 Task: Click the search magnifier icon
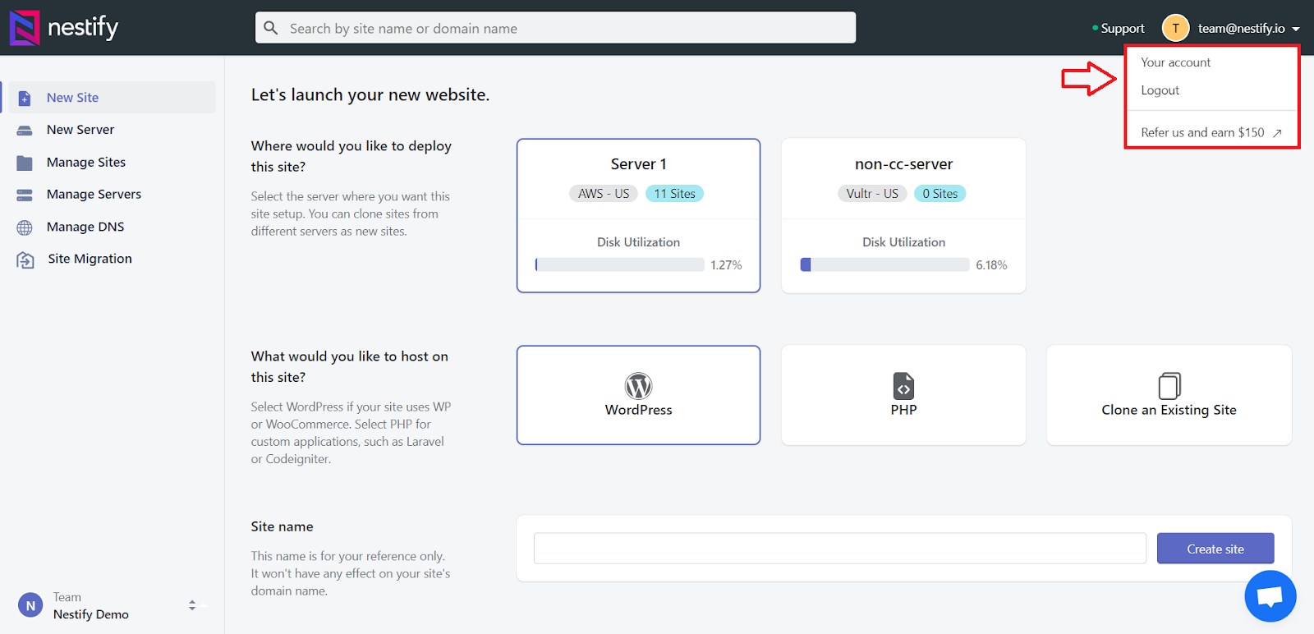(x=271, y=28)
